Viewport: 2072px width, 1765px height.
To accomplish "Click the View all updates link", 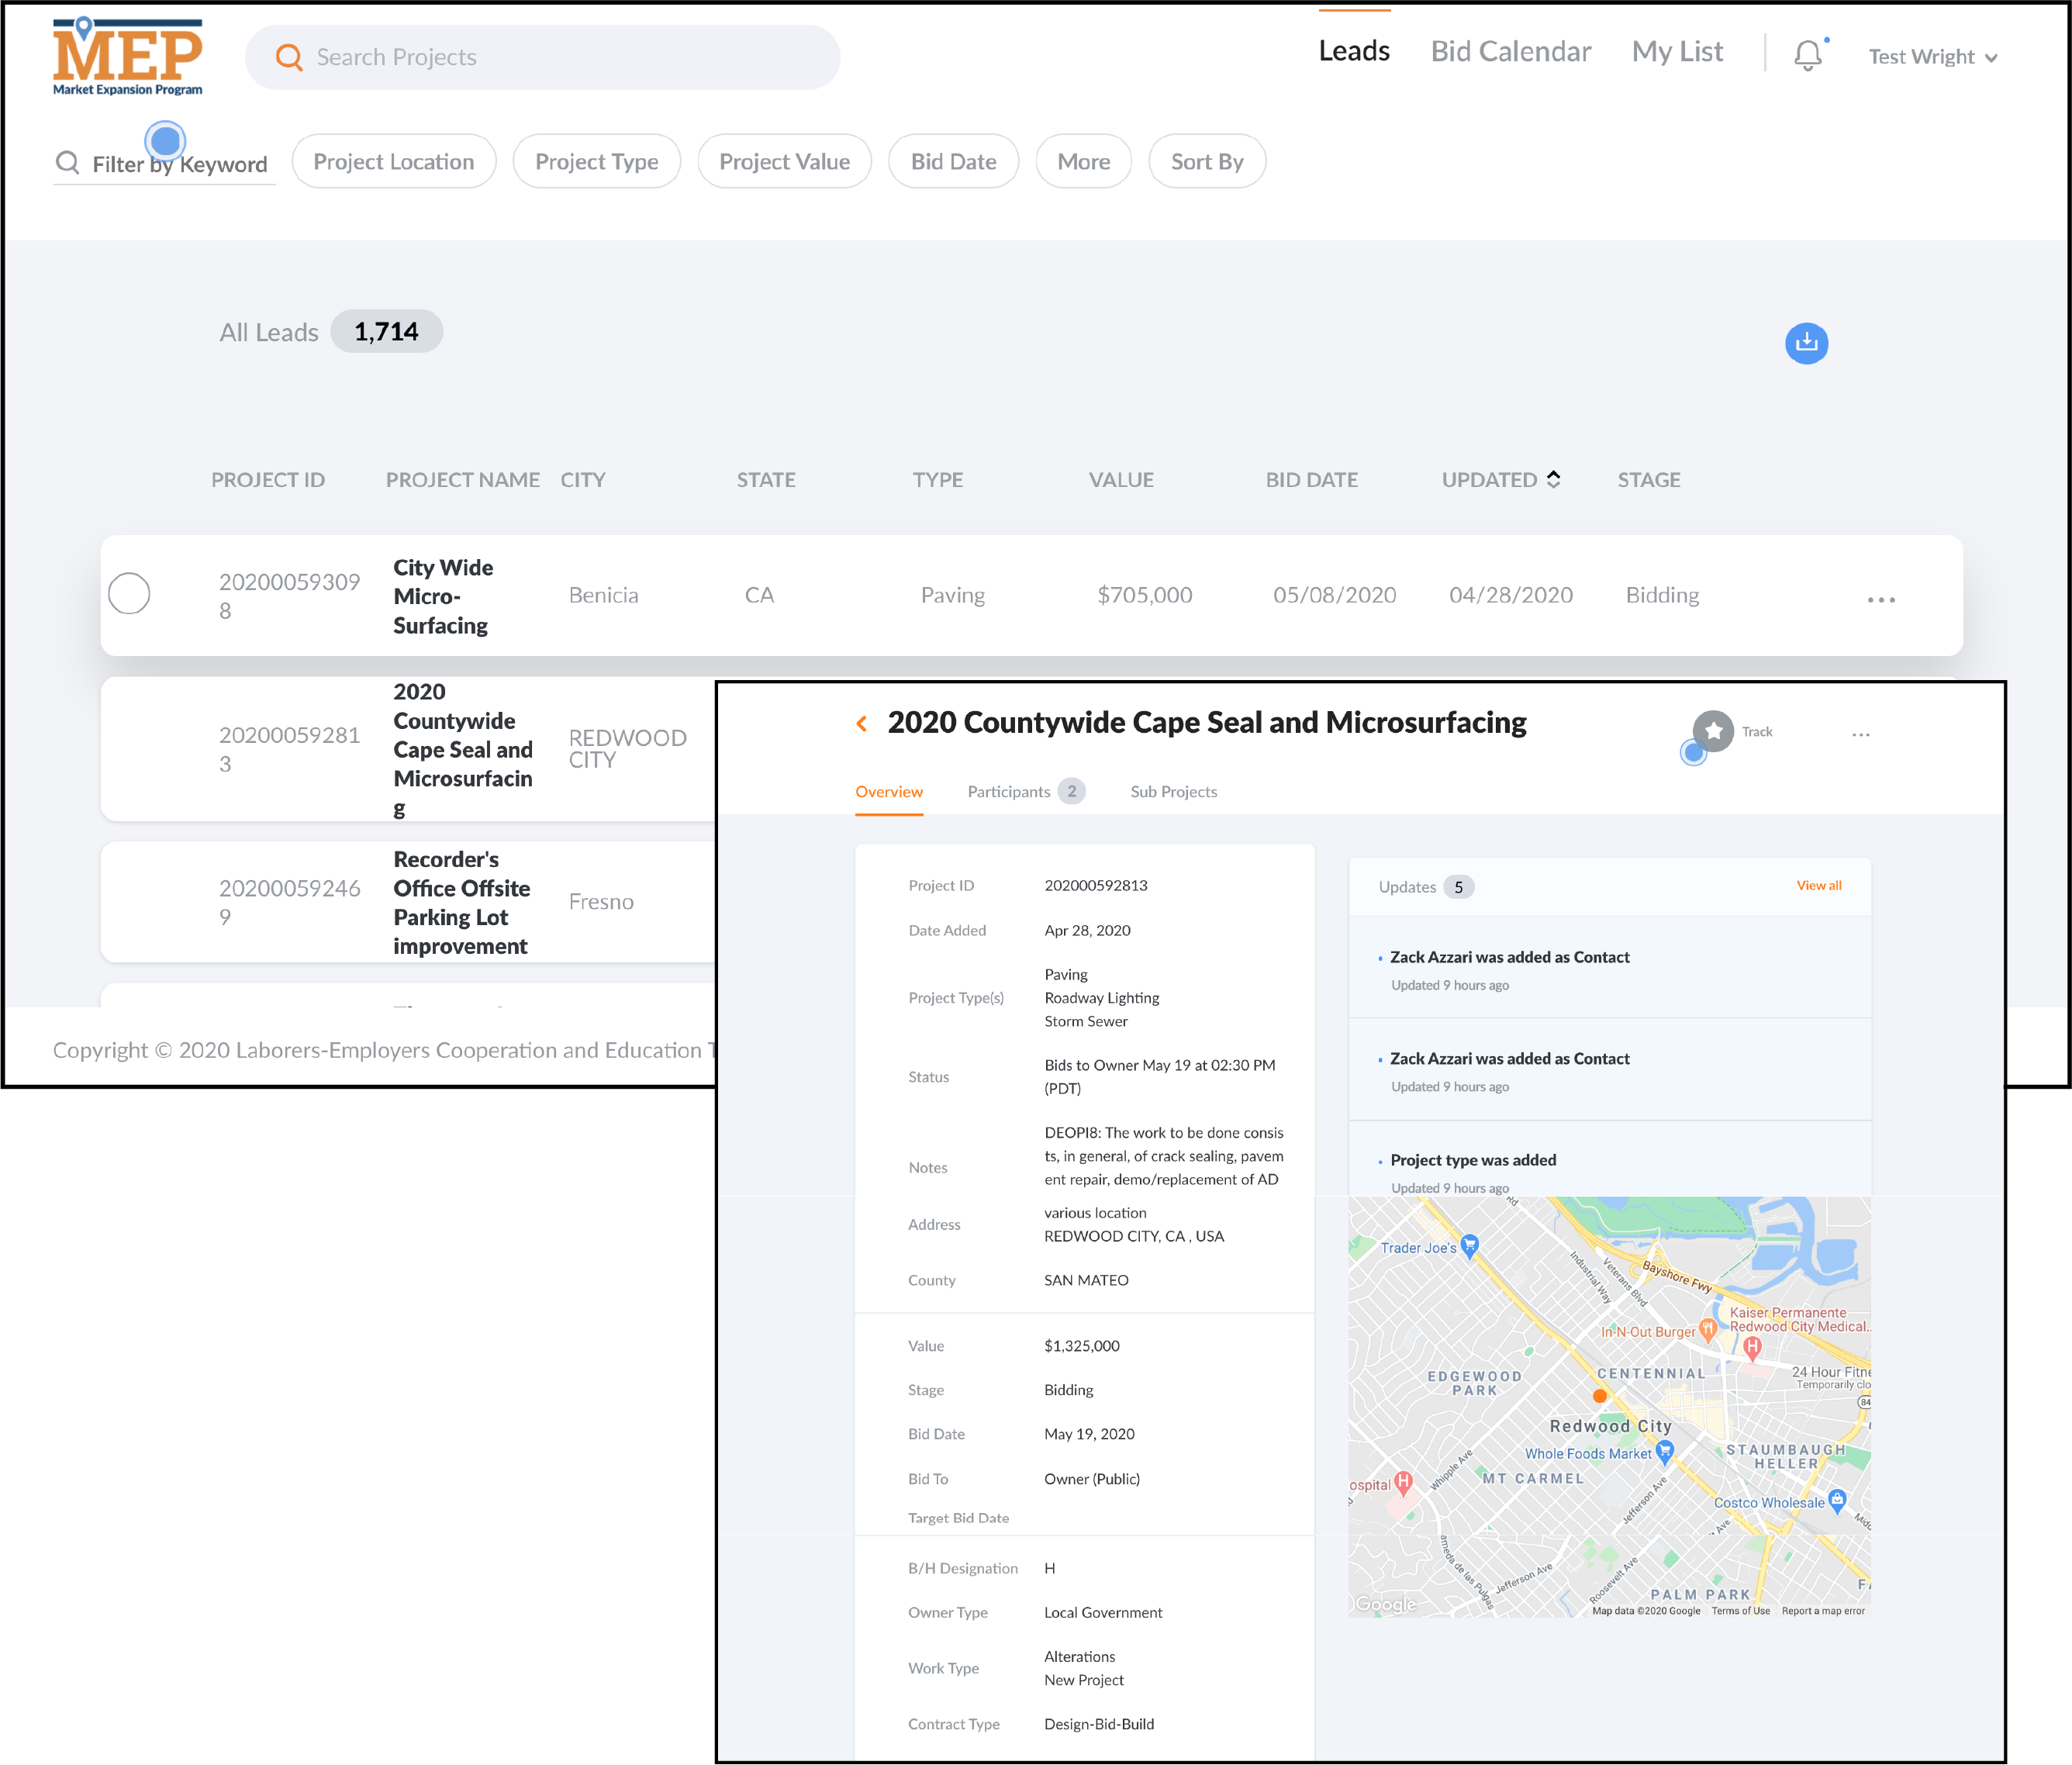I will tap(1818, 885).
